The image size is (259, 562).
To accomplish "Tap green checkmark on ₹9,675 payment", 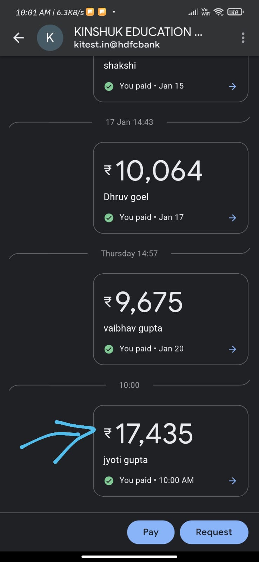I will pos(109,349).
